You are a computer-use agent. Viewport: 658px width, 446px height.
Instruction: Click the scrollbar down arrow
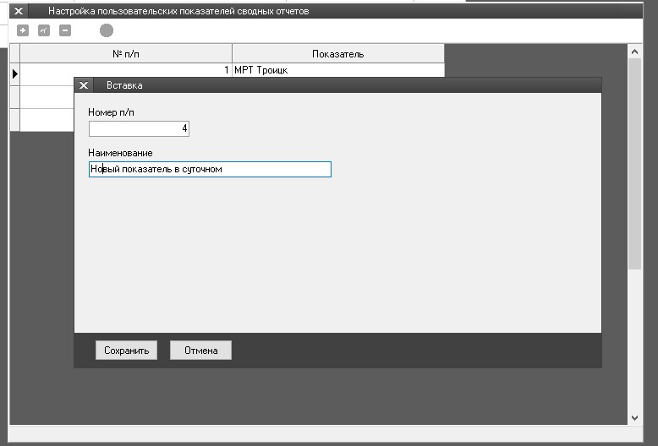(x=635, y=417)
